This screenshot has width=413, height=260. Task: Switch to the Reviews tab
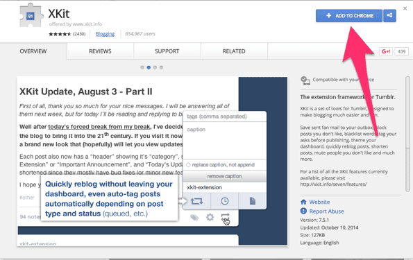click(100, 51)
